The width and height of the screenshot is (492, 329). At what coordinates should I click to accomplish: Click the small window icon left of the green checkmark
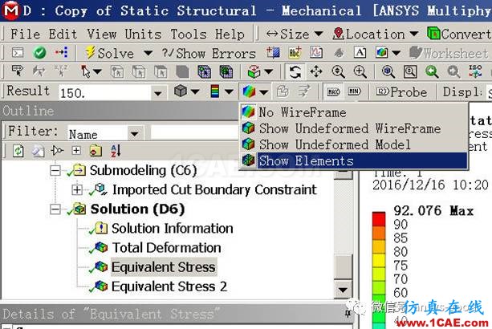[18, 52]
